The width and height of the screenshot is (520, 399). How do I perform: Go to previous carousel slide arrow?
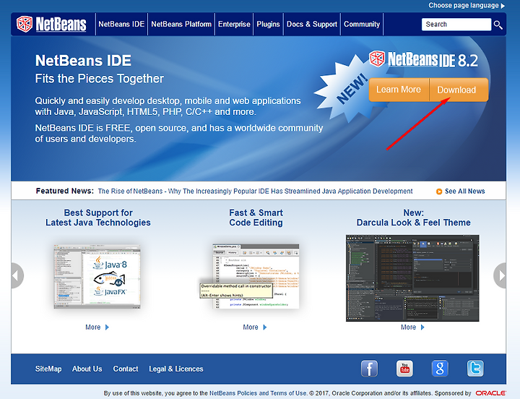point(17,275)
